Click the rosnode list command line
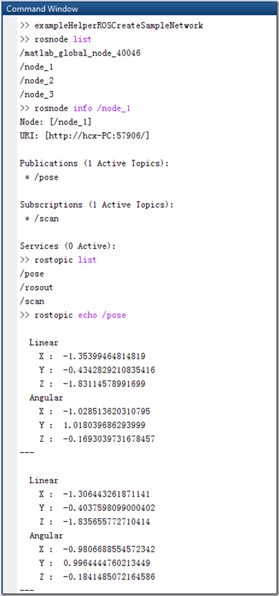The height and width of the screenshot is (596, 279). pos(56,39)
